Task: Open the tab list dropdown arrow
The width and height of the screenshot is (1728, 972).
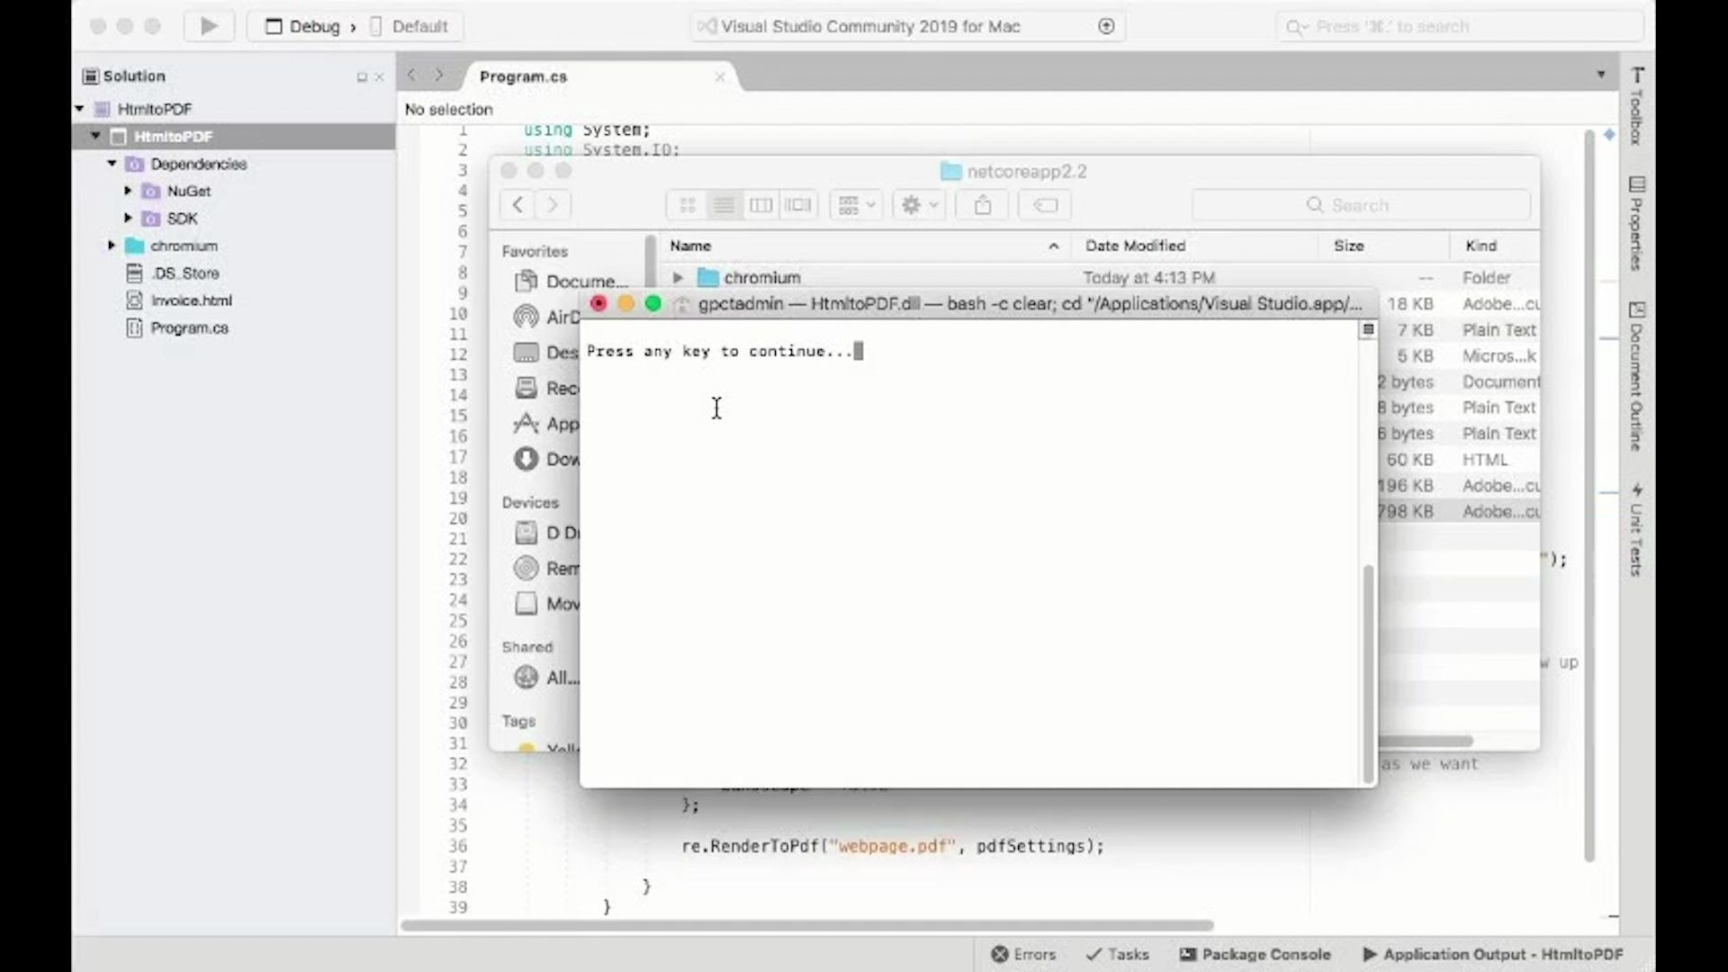Action: coord(1601,75)
